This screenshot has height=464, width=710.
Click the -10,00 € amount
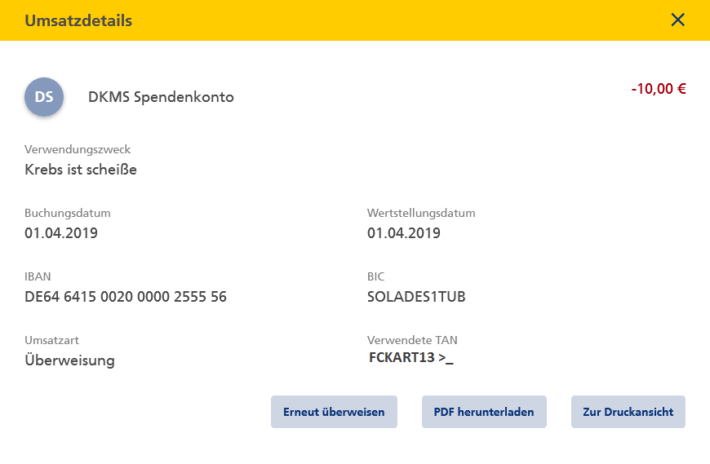click(659, 89)
